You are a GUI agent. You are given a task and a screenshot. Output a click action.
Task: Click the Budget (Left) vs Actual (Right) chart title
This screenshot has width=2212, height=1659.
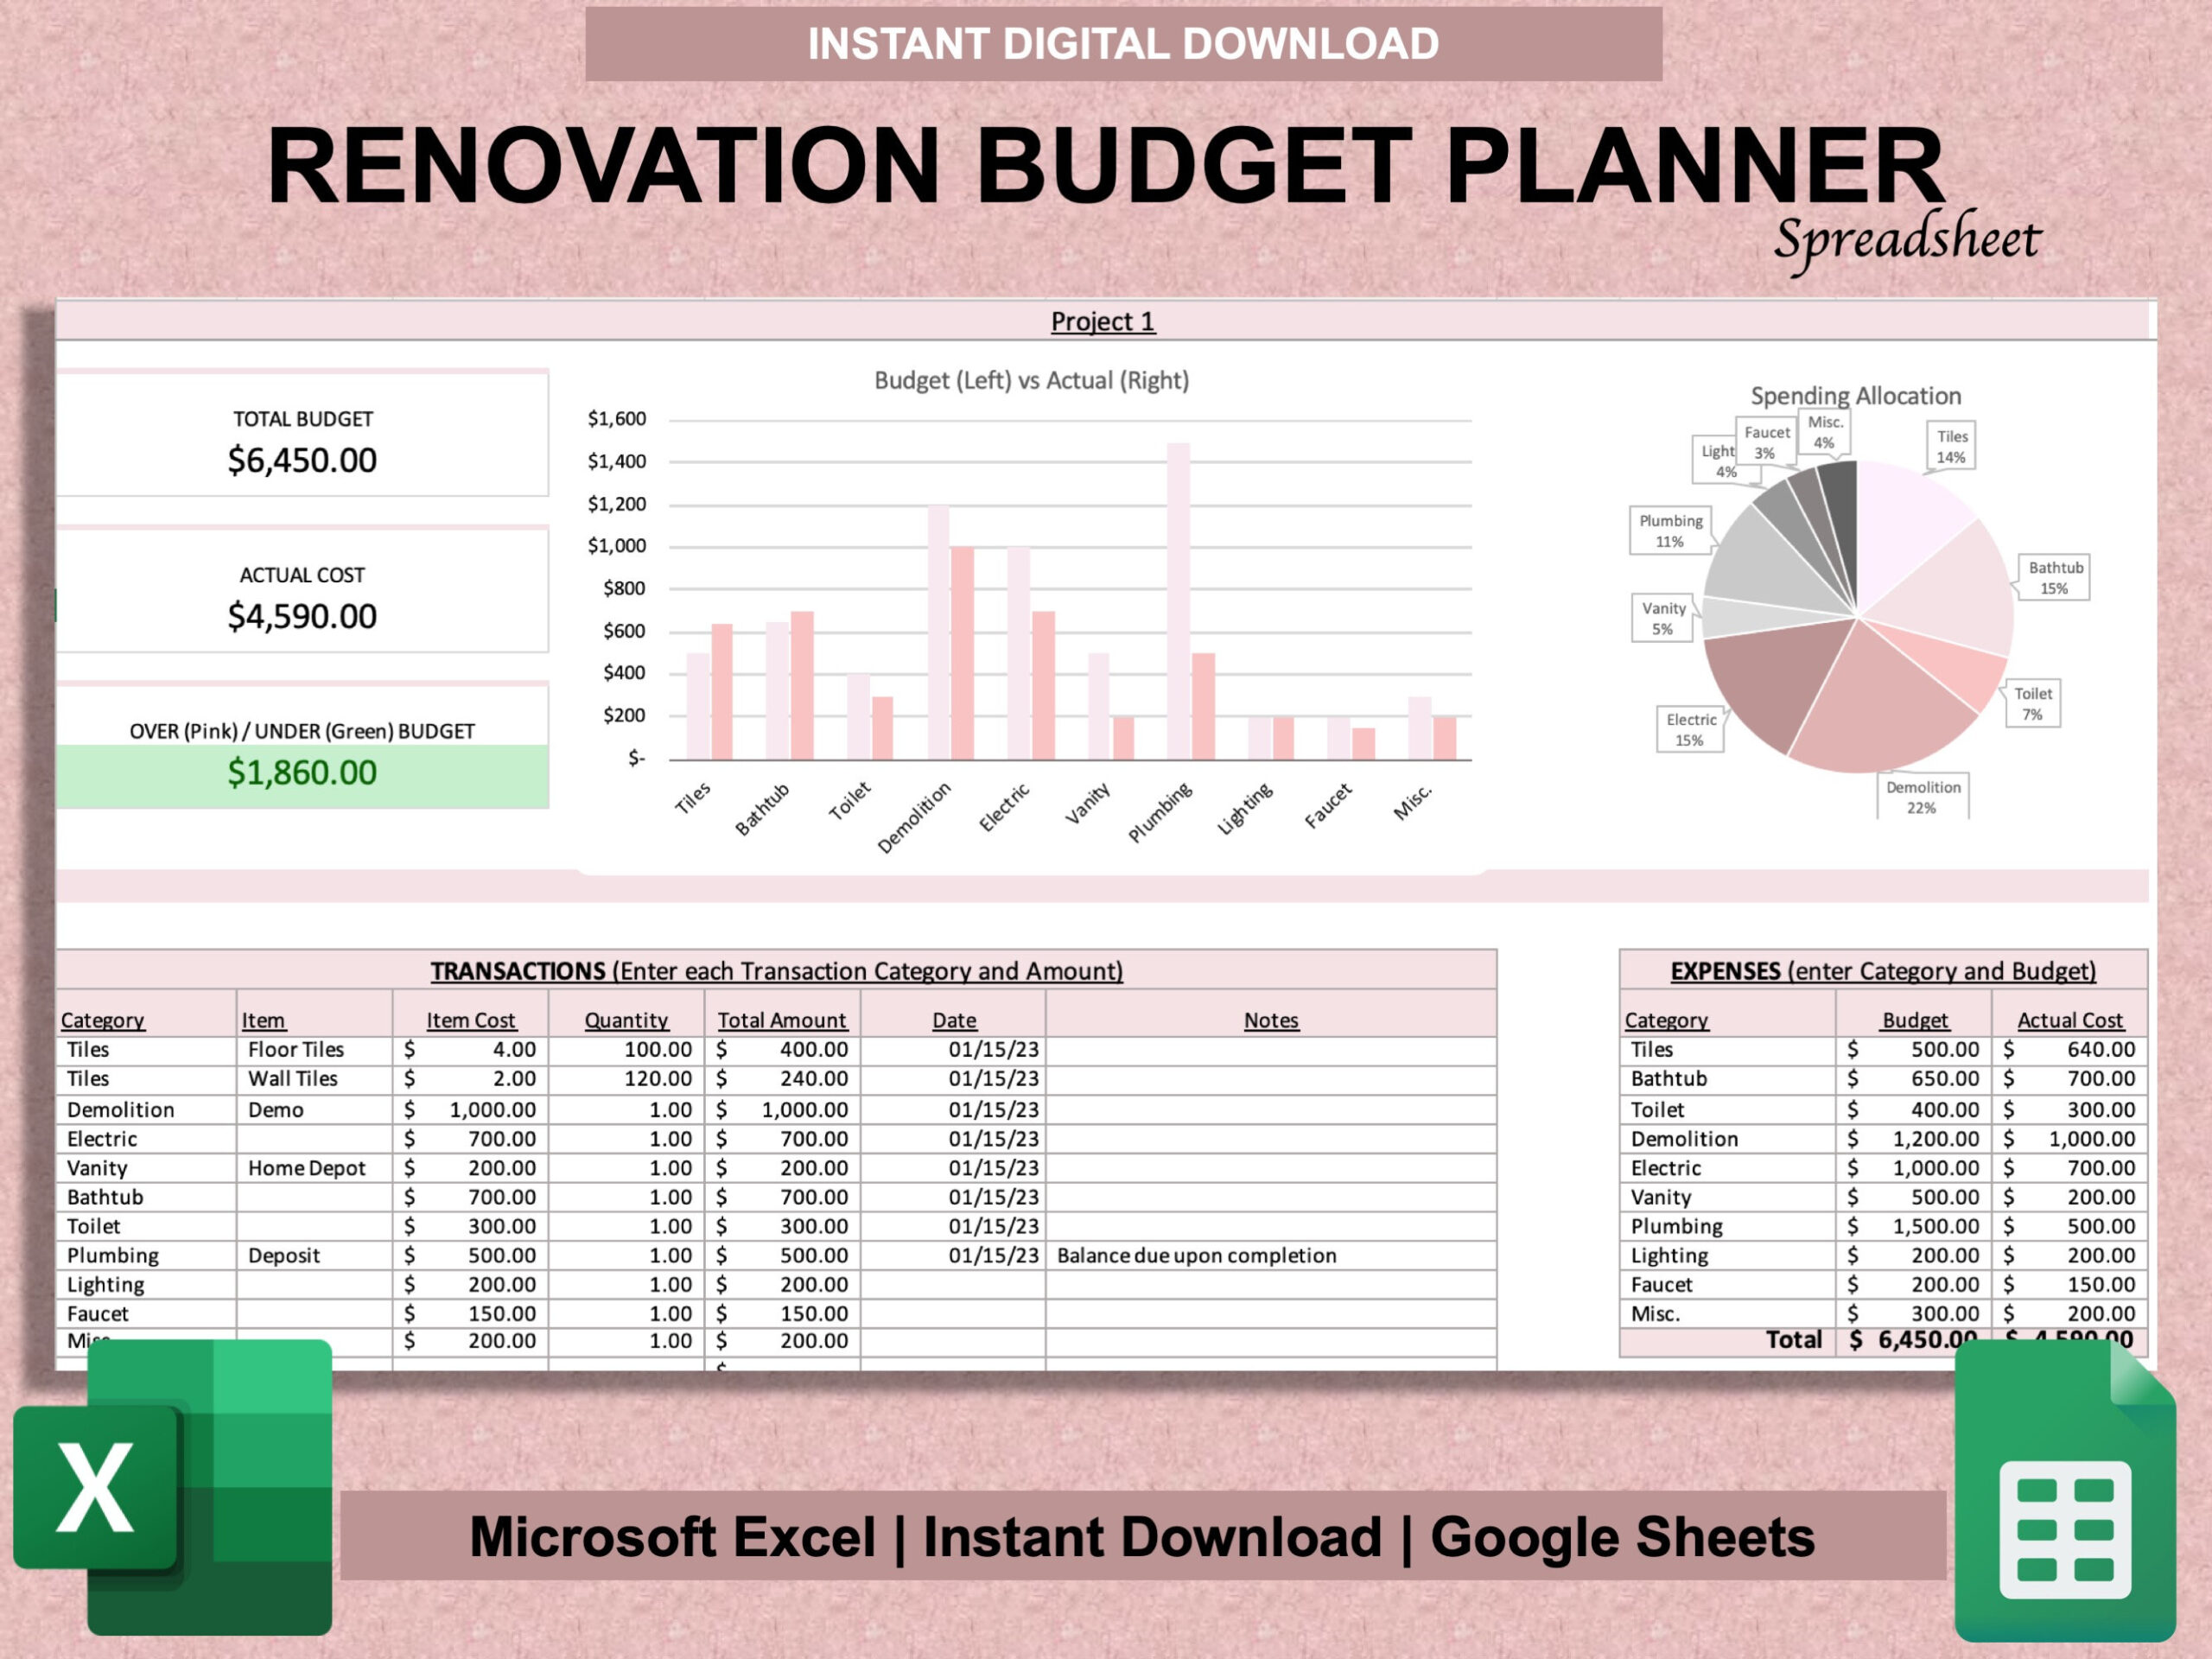1030,380
